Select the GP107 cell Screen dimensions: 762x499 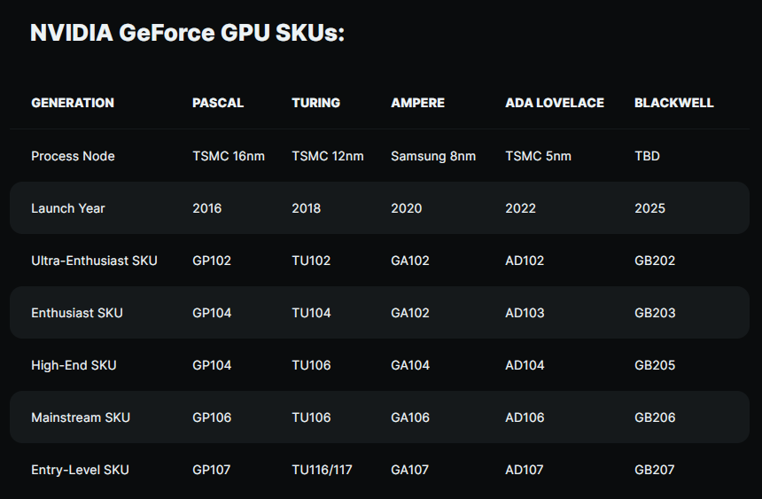[x=211, y=470]
